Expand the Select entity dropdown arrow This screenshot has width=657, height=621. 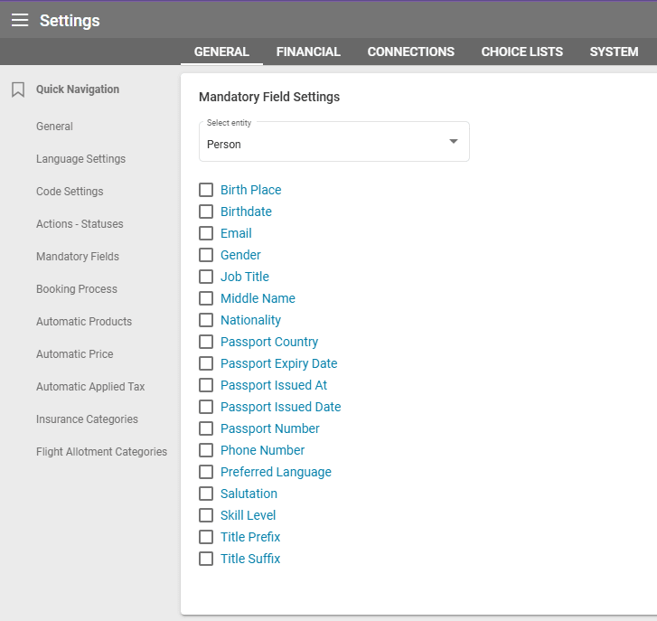(x=454, y=142)
